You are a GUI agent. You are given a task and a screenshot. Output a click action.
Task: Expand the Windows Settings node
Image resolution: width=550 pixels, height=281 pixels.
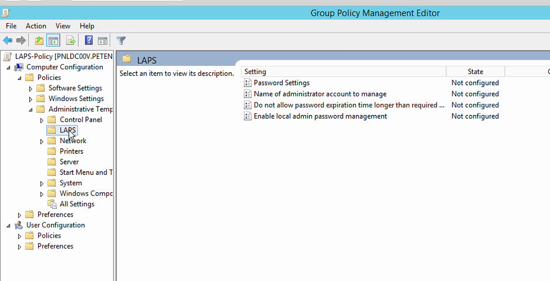pos(30,98)
